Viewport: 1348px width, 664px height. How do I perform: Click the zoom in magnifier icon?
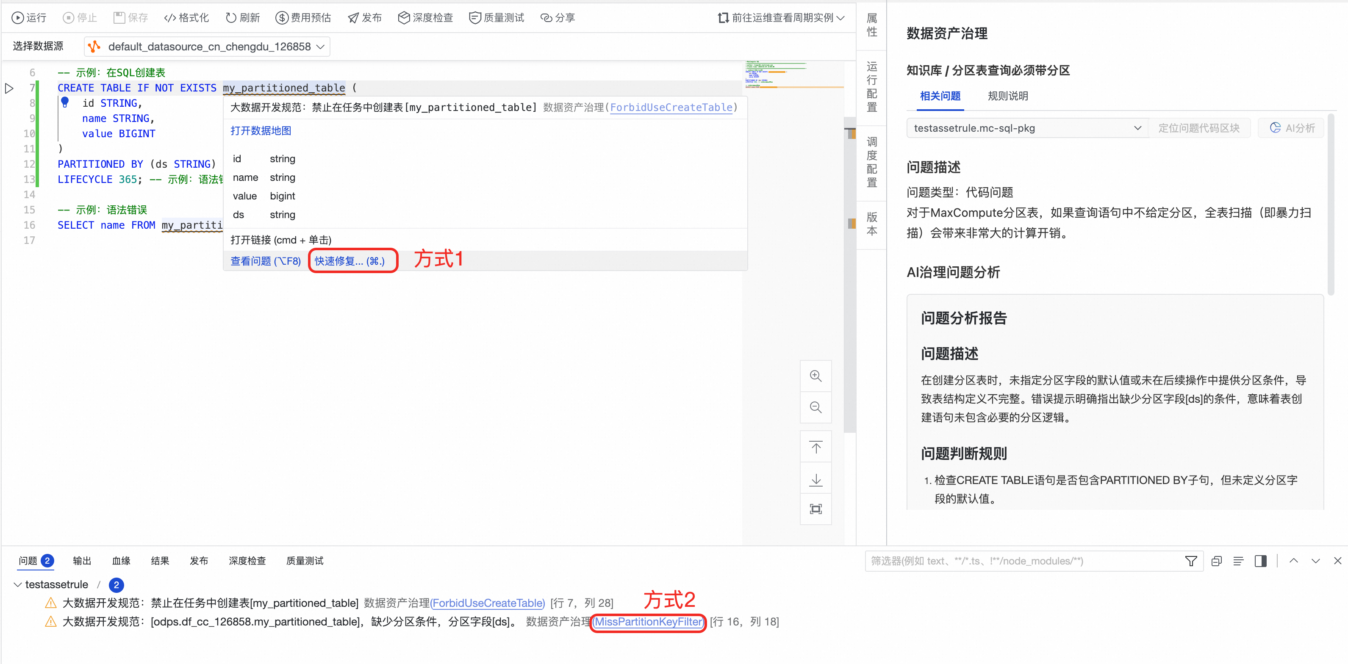815,376
